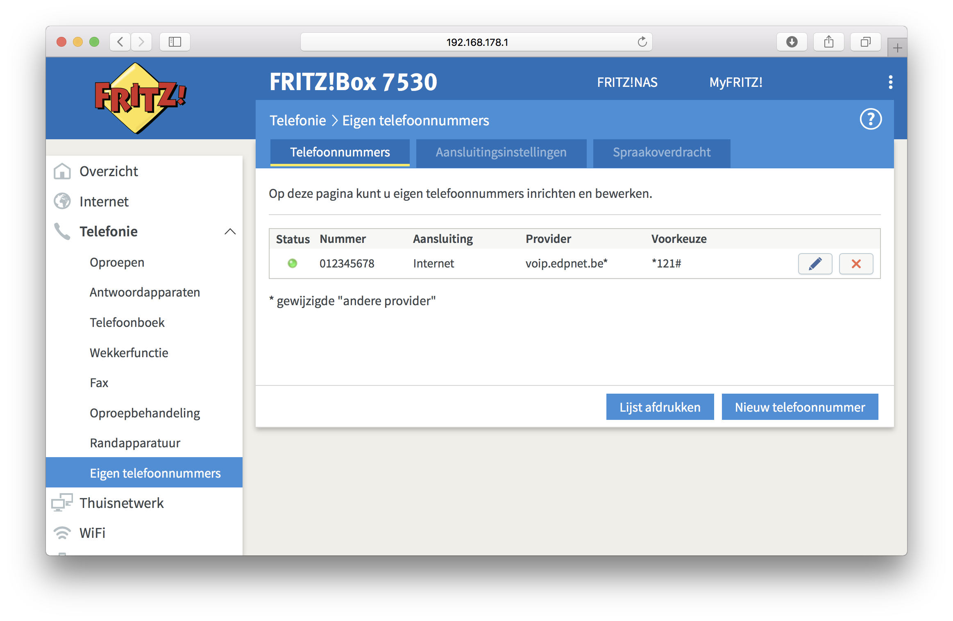Select Eigen telefoonnummers in the sidebar
The width and height of the screenshot is (953, 621).
tap(144, 473)
